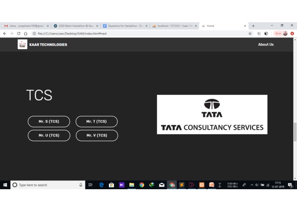The width and height of the screenshot is (297, 211).
Task: Close the localhost tab
Action: pos(196,26)
